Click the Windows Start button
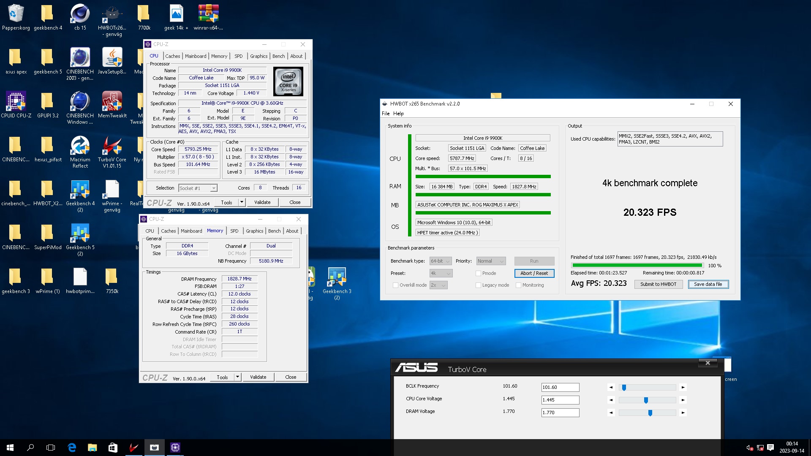811x456 pixels. (x=10, y=448)
